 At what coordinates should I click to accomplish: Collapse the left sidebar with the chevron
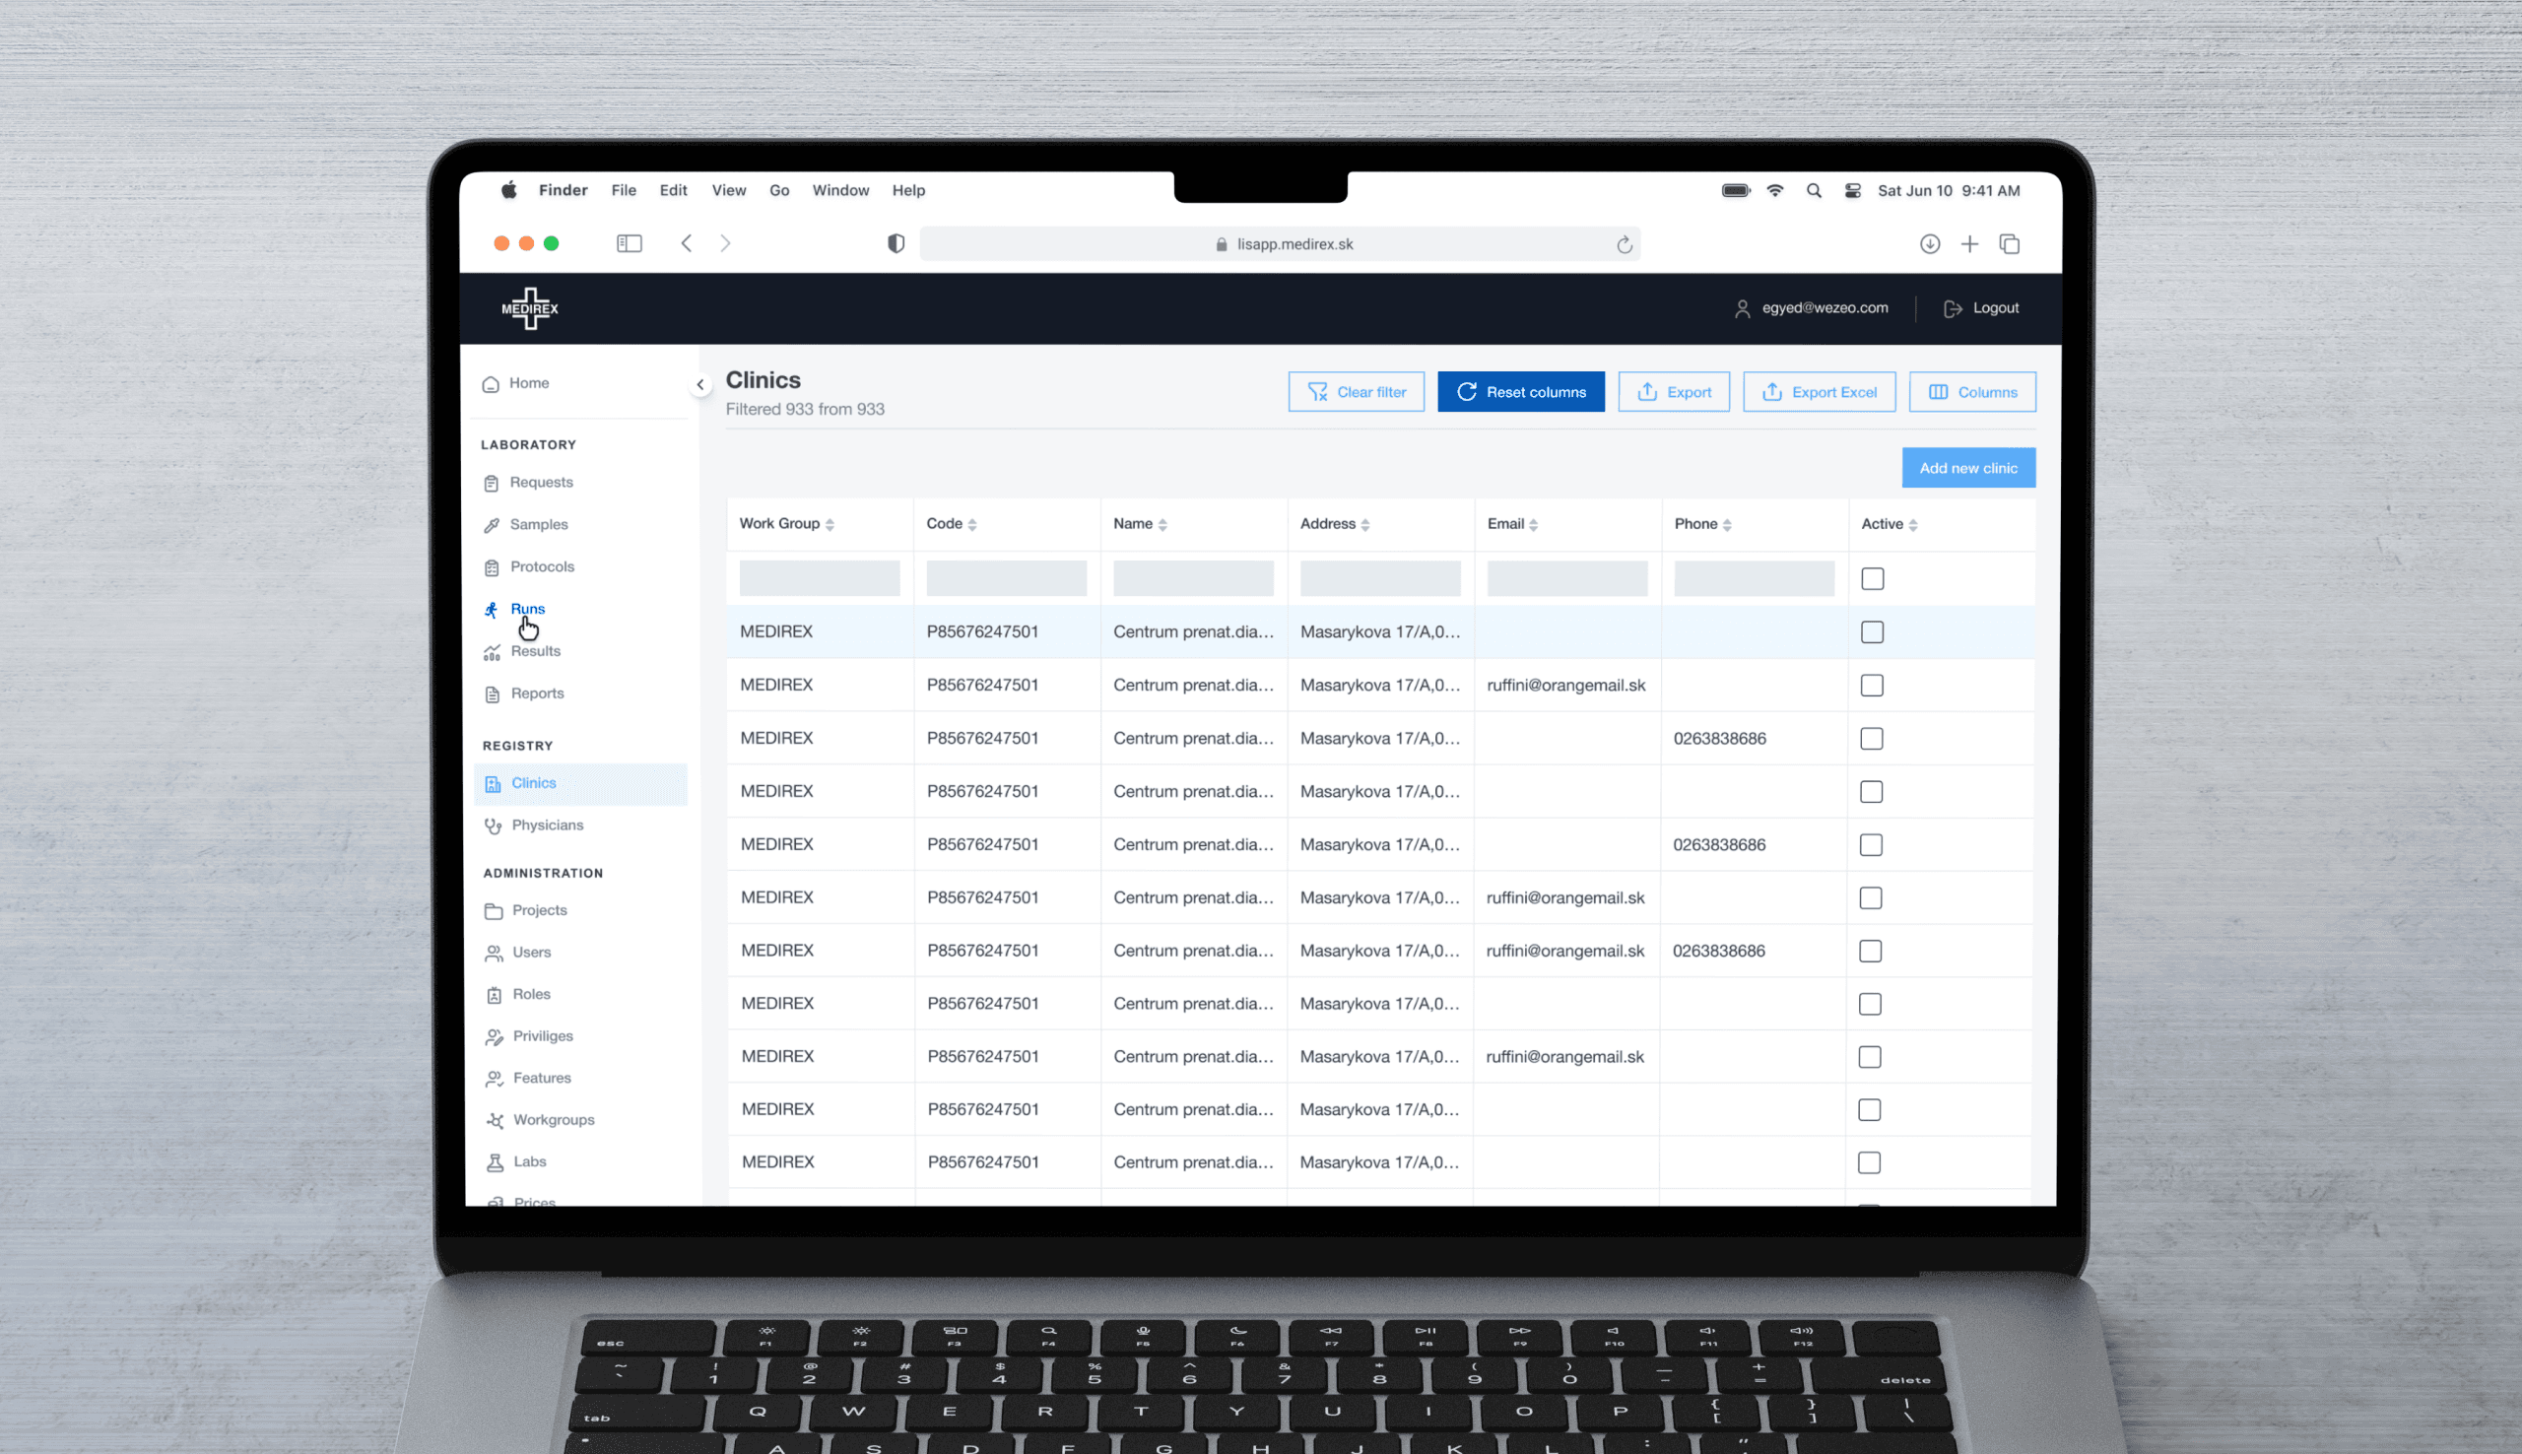[699, 384]
